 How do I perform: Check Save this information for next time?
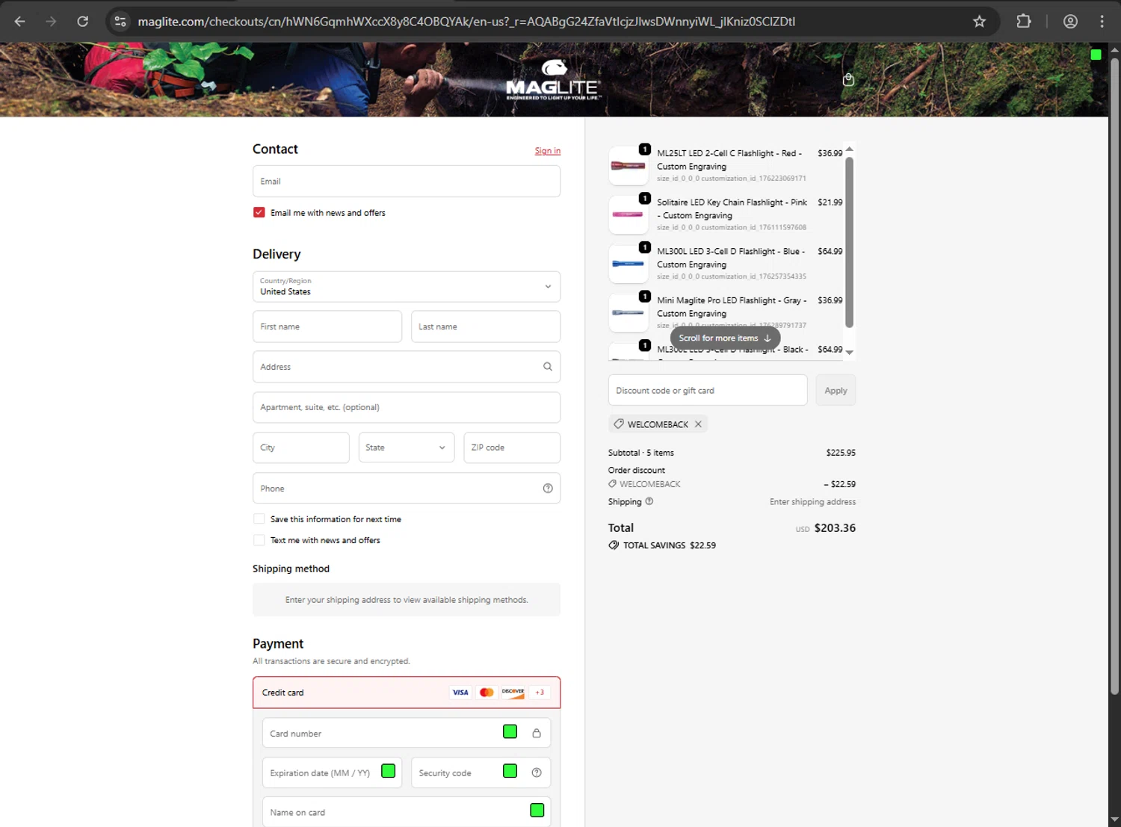259,519
